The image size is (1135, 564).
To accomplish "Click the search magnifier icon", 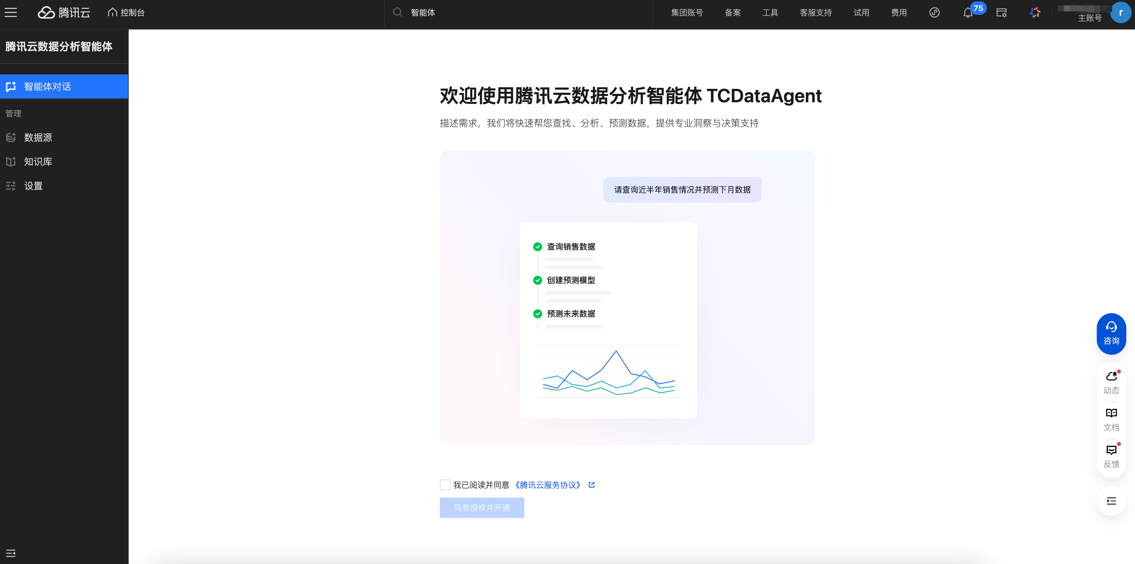I will [x=398, y=12].
